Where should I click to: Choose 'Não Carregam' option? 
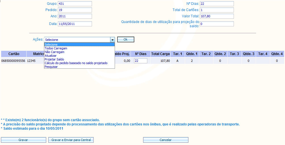click(x=55, y=52)
